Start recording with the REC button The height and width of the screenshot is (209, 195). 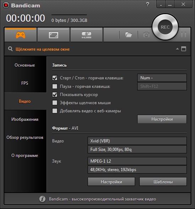[165, 27]
